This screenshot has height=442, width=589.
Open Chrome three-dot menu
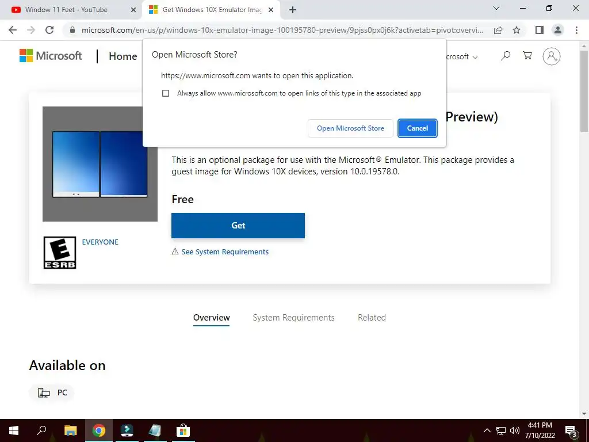pos(576,30)
